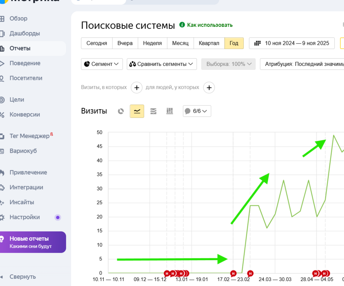Click plus next to 'для людей, у которых'
The image size is (344, 286).
click(x=209, y=88)
